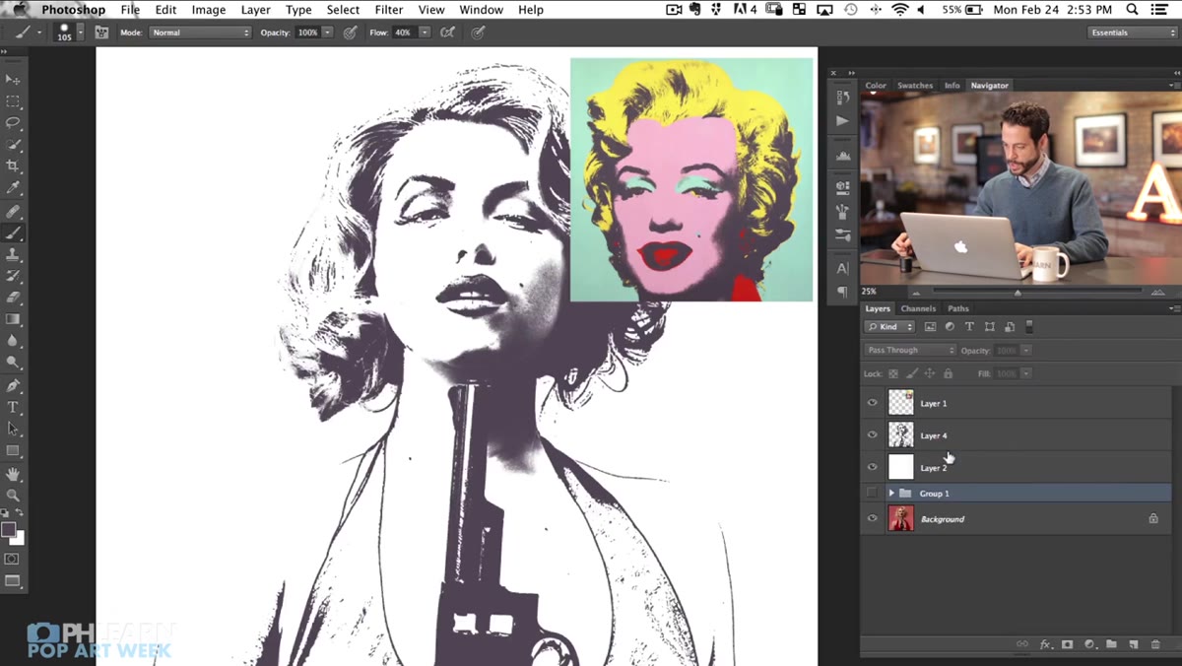The height and width of the screenshot is (666, 1182).
Task: Create a new group folder icon
Action: coord(1111,644)
